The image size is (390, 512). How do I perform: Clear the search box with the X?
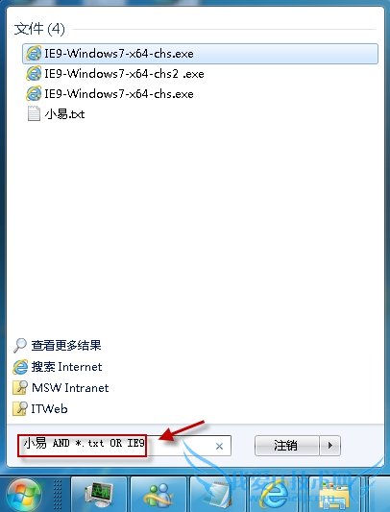(x=220, y=446)
